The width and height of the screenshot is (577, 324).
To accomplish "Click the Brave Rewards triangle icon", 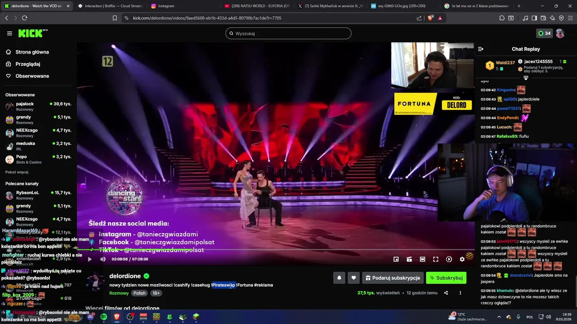I will pyautogui.click(x=440, y=18).
